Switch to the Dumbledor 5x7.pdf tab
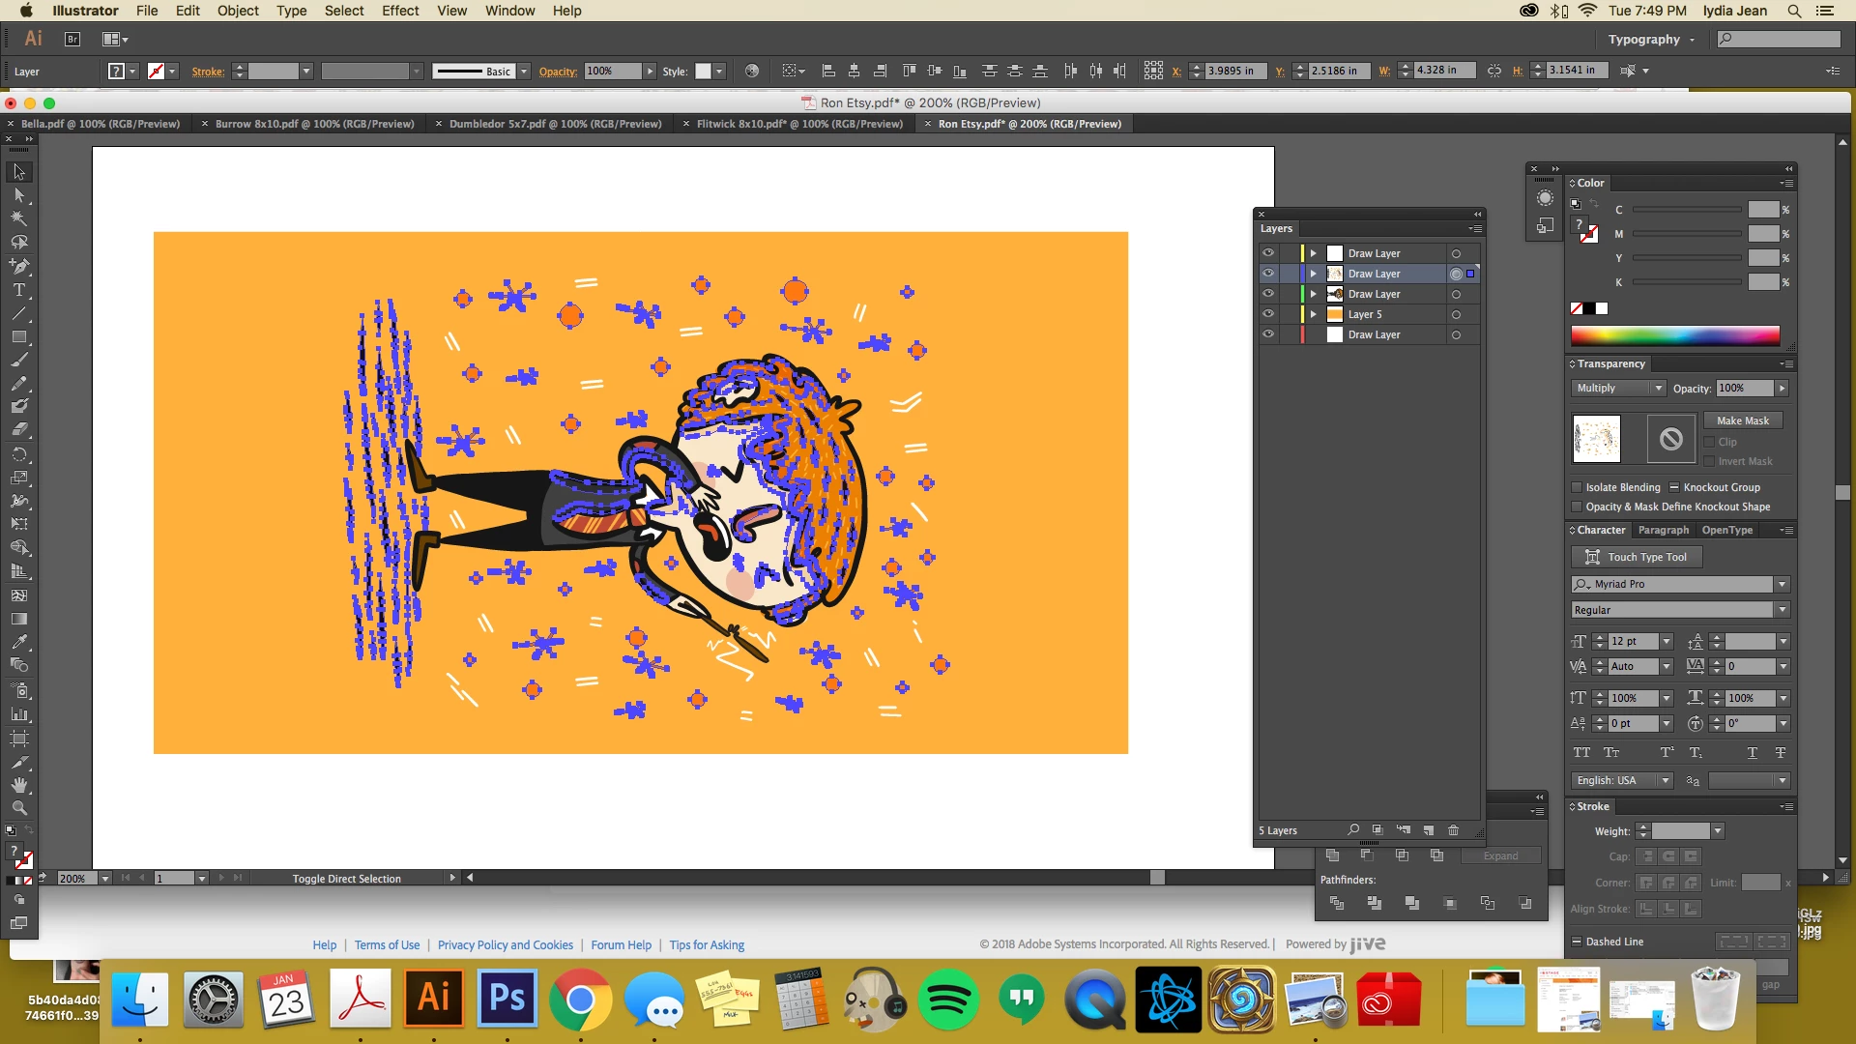Viewport: 1856px width, 1044px height. pyautogui.click(x=555, y=124)
